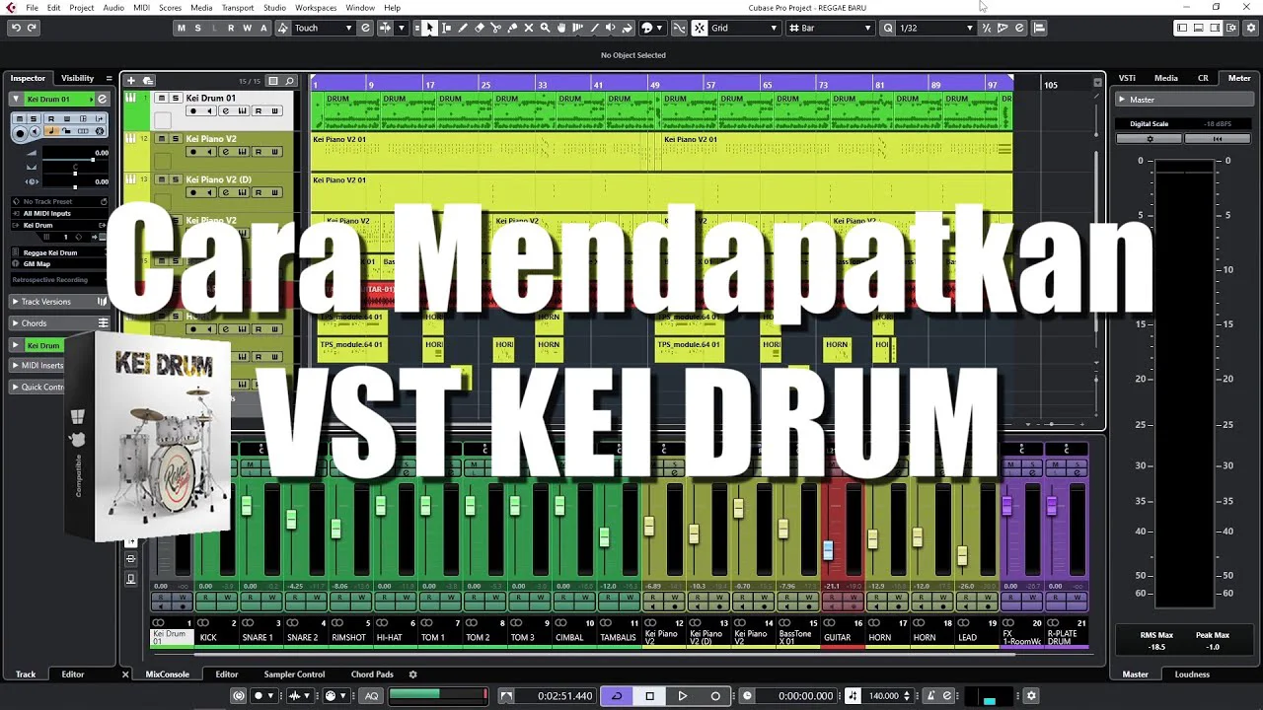
Task: Pick the Erase tool in the toolbar
Action: tap(480, 28)
